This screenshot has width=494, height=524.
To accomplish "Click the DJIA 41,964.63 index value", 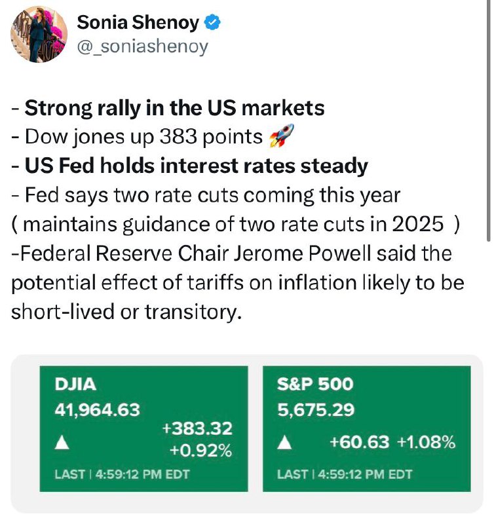I will pos(97,410).
